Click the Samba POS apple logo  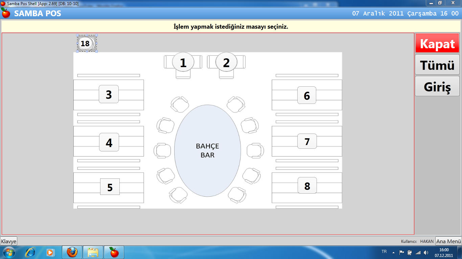click(6, 13)
